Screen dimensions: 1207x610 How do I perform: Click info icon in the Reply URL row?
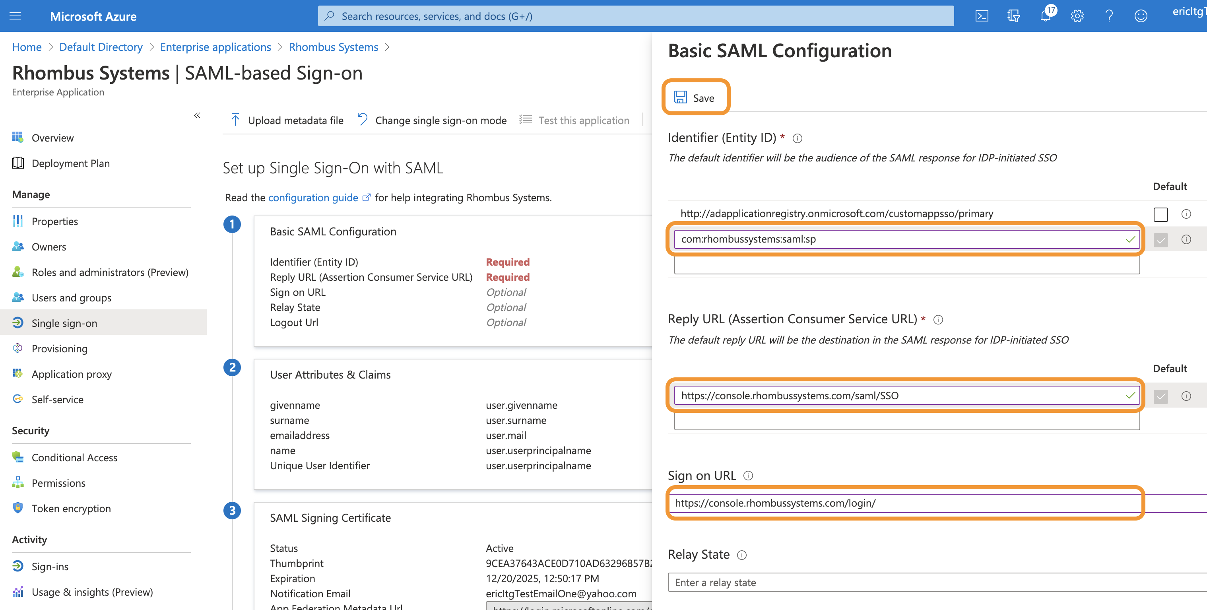pos(1186,396)
